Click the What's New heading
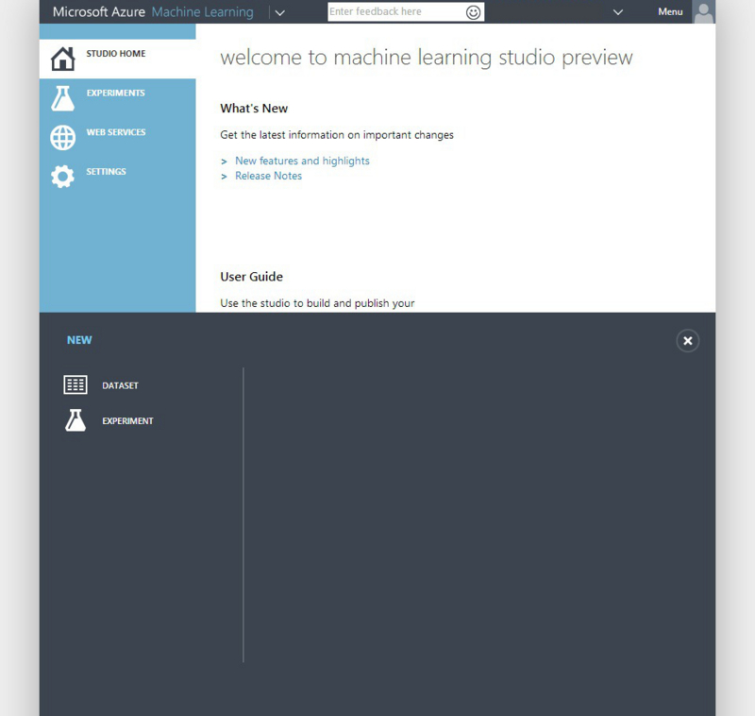The width and height of the screenshot is (755, 716). tap(254, 109)
